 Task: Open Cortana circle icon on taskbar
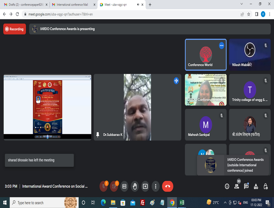click(x=83, y=202)
